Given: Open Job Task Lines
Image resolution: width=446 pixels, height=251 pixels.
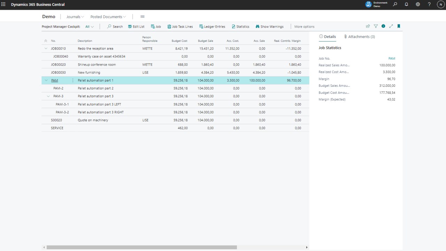Looking at the screenshot, I should tap(180, 26).
